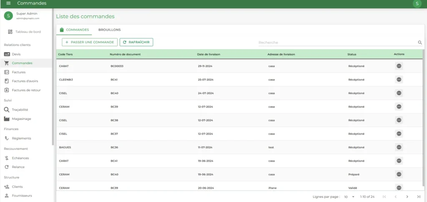The height and width of the screenshot is (202, 427).
Task: Click the Préparé status cell
Action: click(354, 174)
